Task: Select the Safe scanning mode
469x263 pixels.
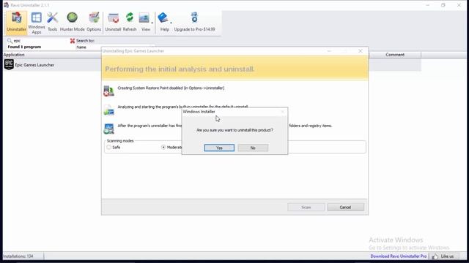Action: pos(114,148)
